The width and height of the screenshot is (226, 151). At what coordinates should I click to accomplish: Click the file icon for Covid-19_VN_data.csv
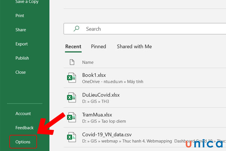pos(71,137)
